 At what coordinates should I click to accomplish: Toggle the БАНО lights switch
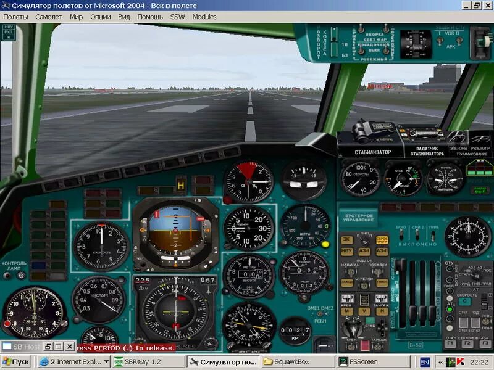tap(401, 234)
